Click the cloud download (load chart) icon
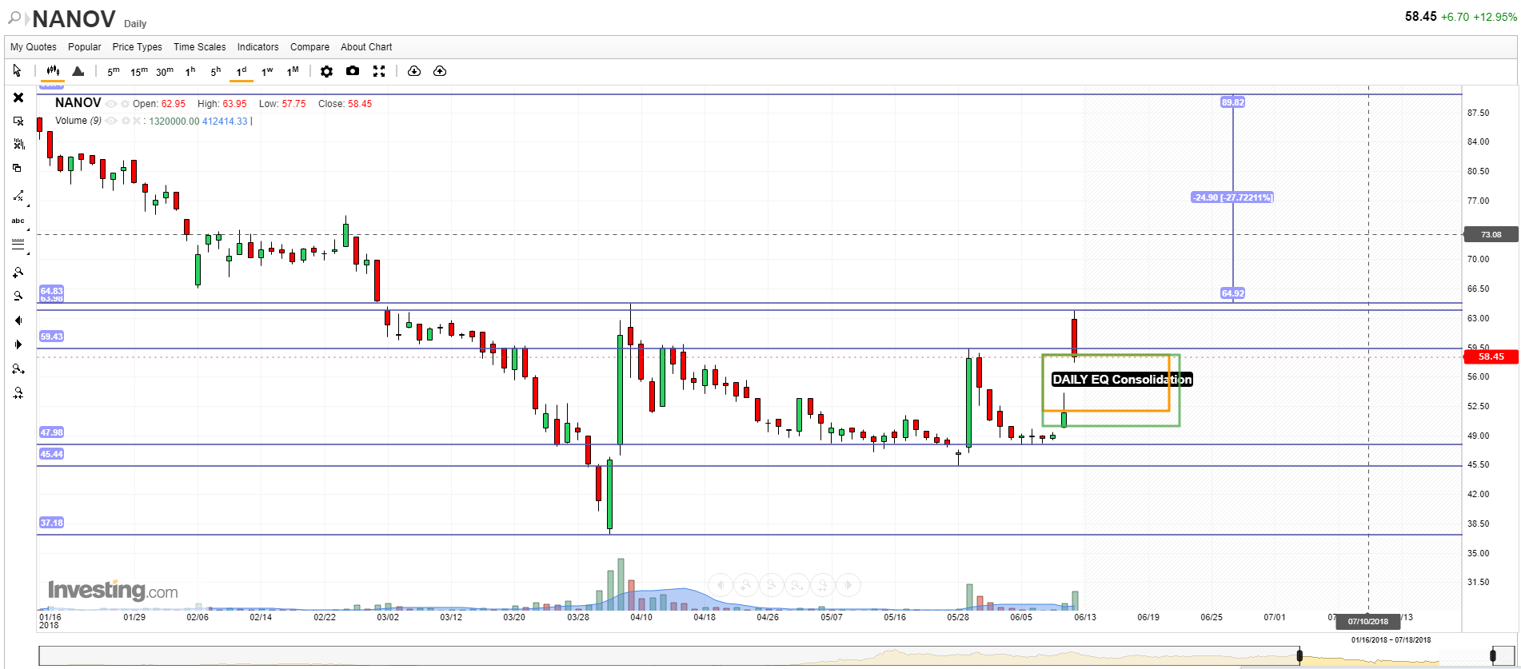Image resolution: width=1521 pixels, height=669 pixels. pyautogui.click(x=414, y=71)
